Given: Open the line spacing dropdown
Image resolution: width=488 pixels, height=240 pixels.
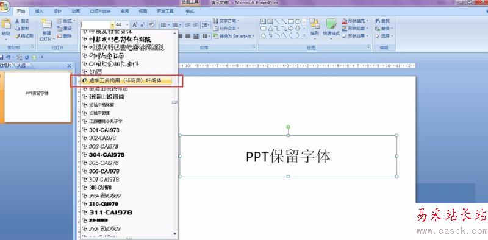Looking at the screenshot, I should [x=206, y=24].
